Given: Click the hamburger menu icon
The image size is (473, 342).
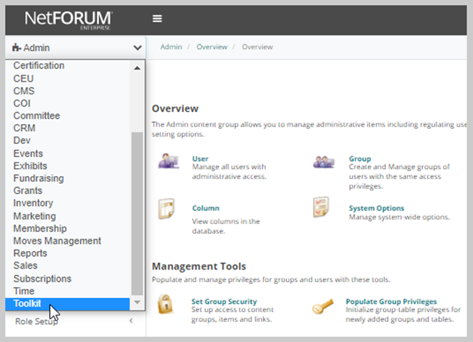Looking at the screenshot, I should coord(157,19).
